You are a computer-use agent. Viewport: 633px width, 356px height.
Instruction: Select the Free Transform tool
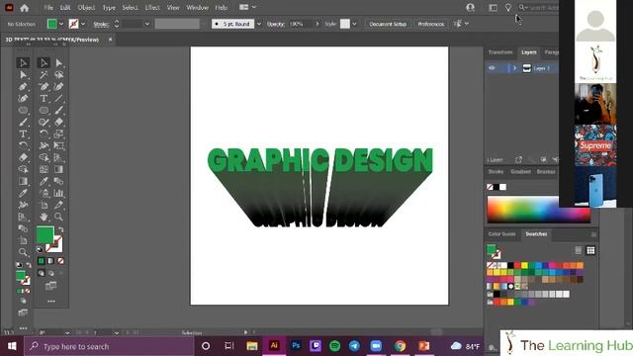click(x=59, y=145)
